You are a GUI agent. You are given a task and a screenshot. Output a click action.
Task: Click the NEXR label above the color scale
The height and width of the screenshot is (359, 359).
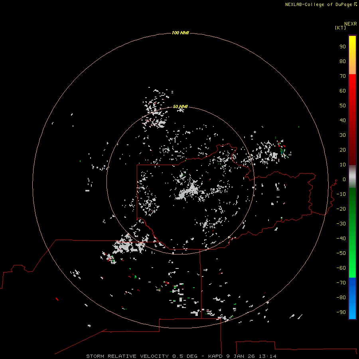pos(351,24)
